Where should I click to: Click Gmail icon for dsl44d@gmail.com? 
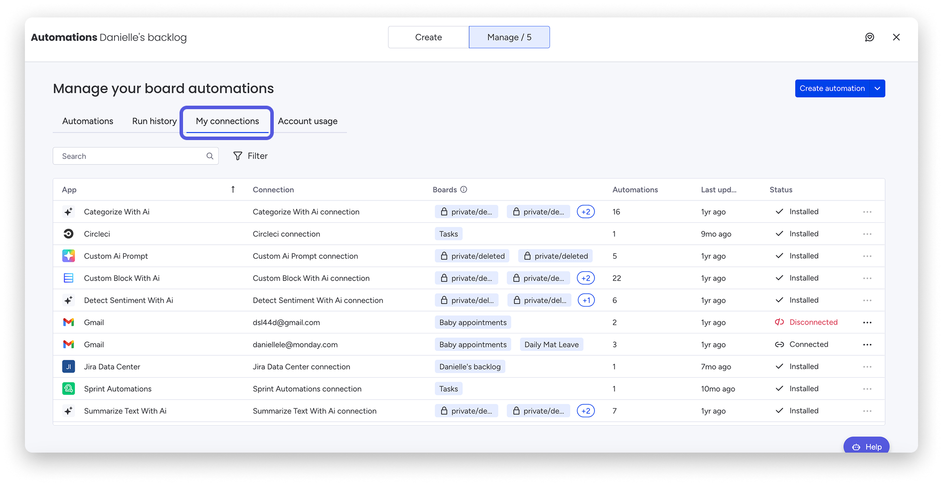click(68, 323)
